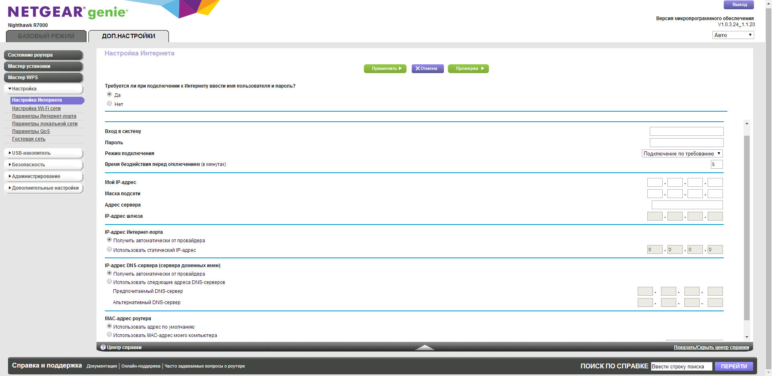772x376 pixels.
Task: Select 'Использовать MAC-адрес моего компьютера' option
Action: click(x=109, y=335)
